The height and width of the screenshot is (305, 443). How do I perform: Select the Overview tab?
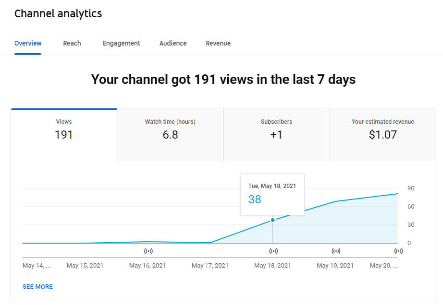pos(28,43)
